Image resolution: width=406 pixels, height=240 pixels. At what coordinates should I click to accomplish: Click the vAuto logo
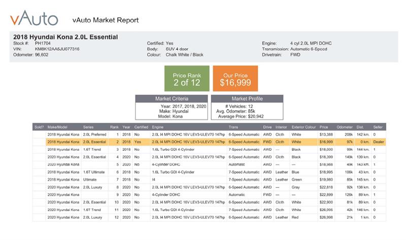coord(34,18)
